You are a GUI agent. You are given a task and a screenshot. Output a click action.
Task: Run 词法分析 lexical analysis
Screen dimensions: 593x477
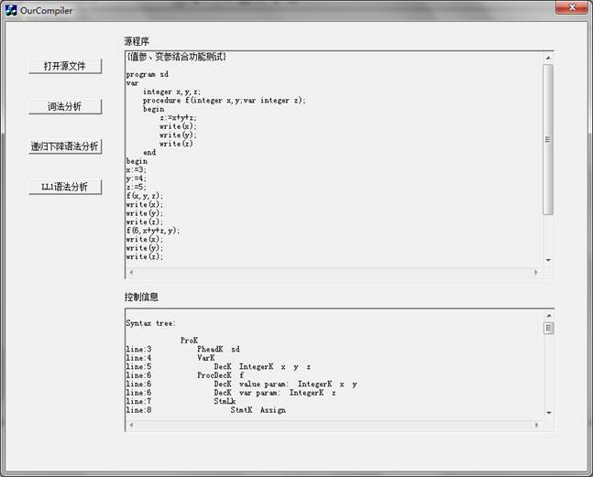65,106
